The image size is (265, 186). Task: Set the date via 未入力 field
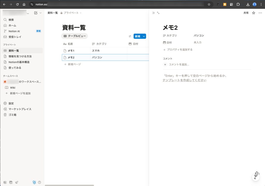click(x=197, y=42)
